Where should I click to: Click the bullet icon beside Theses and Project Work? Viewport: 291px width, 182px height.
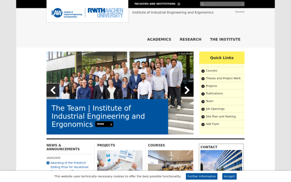203,79
